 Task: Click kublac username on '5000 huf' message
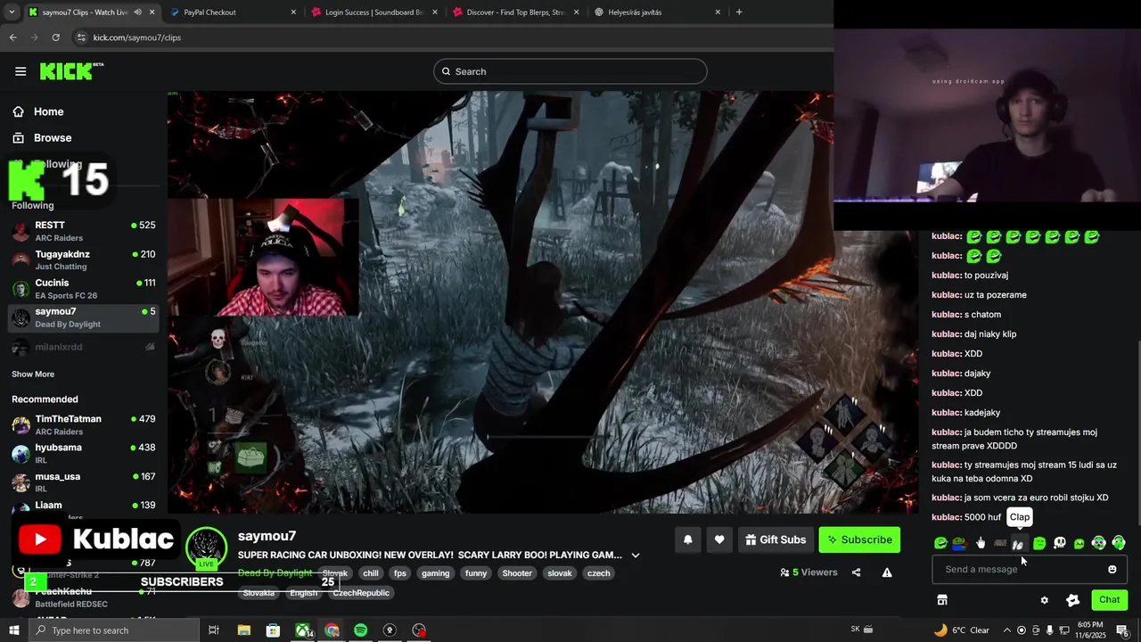click(947, 517)
